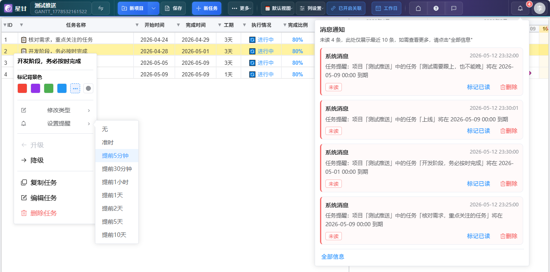Click the status icon in row 2 执行情况
The height and width of the screenshot is (272, 550).
point(253,51)
